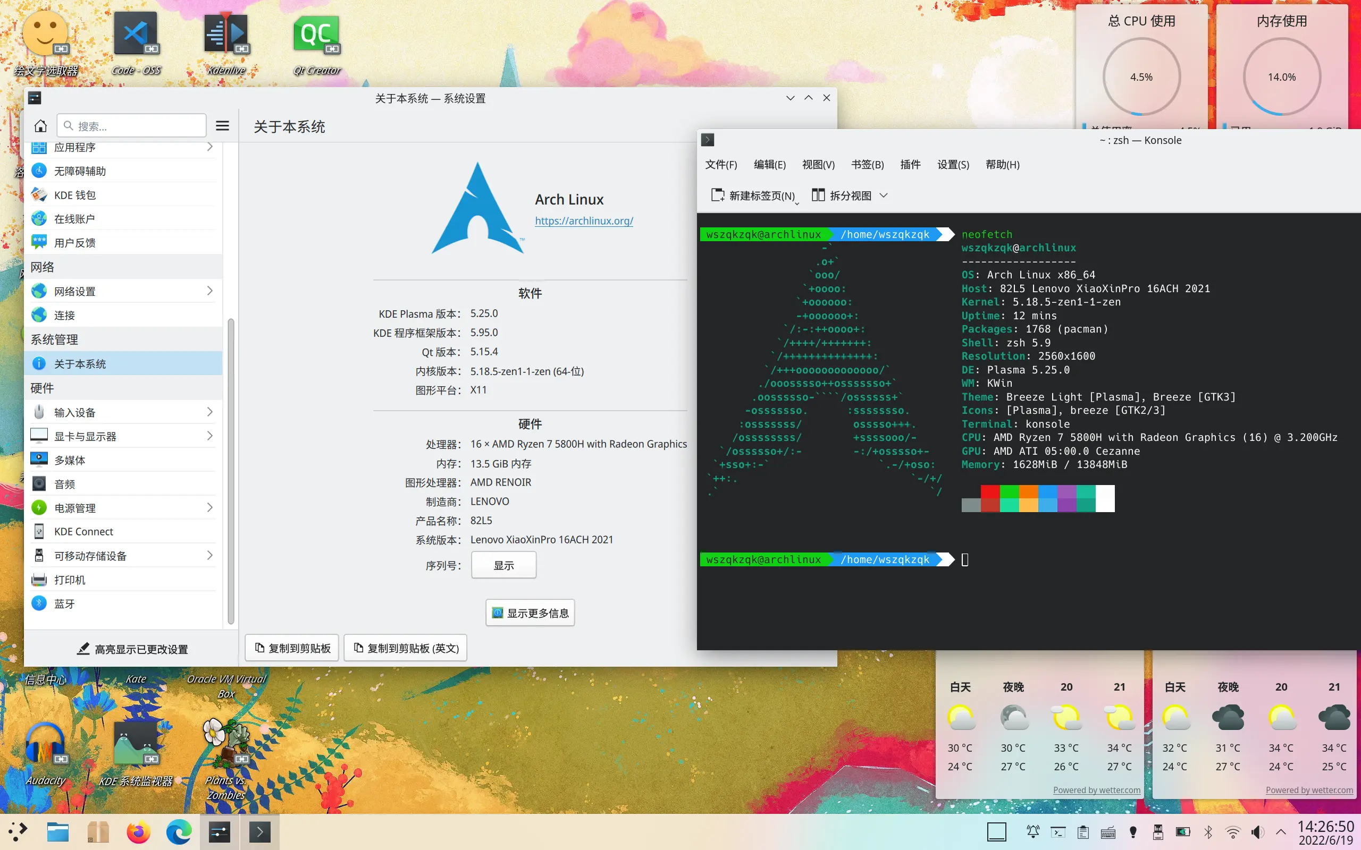1361x850 pixels.
Task: Show the serial number
Action: 503,565
